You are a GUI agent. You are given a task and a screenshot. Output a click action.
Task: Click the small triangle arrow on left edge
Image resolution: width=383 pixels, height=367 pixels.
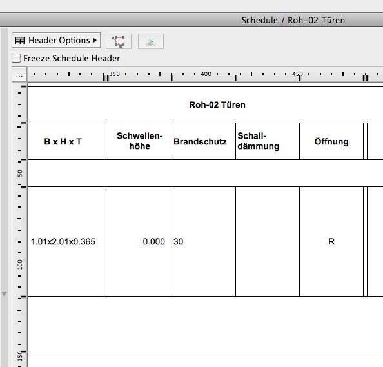point(4,293)
